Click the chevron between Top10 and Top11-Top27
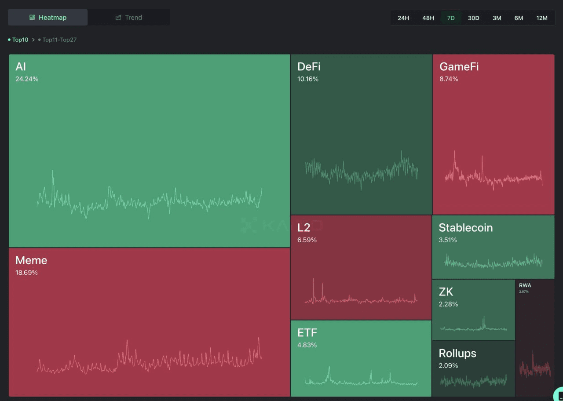563x401 pixels. (33, 40)
